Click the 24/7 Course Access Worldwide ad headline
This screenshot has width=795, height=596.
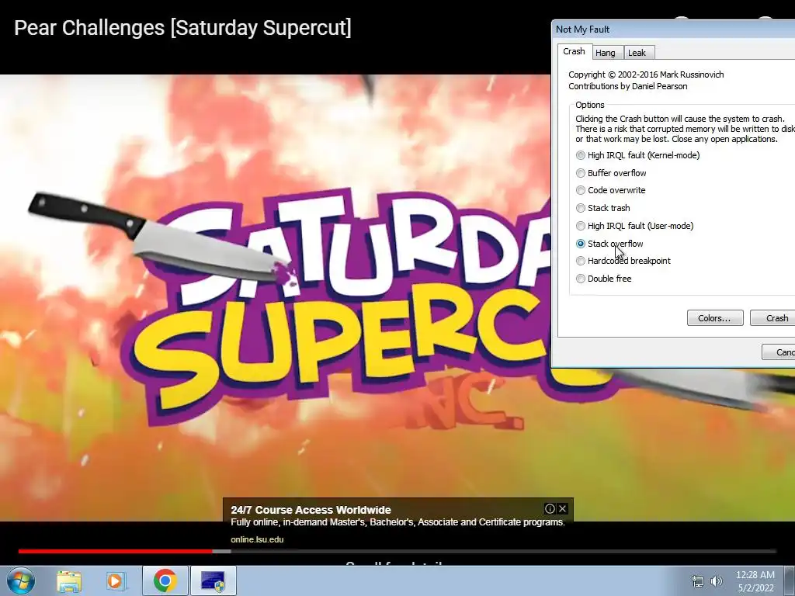point(311,510)
